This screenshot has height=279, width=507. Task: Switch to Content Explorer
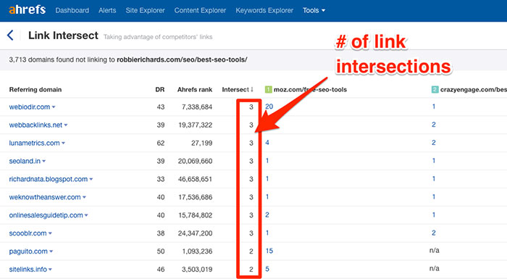(200, 10)
